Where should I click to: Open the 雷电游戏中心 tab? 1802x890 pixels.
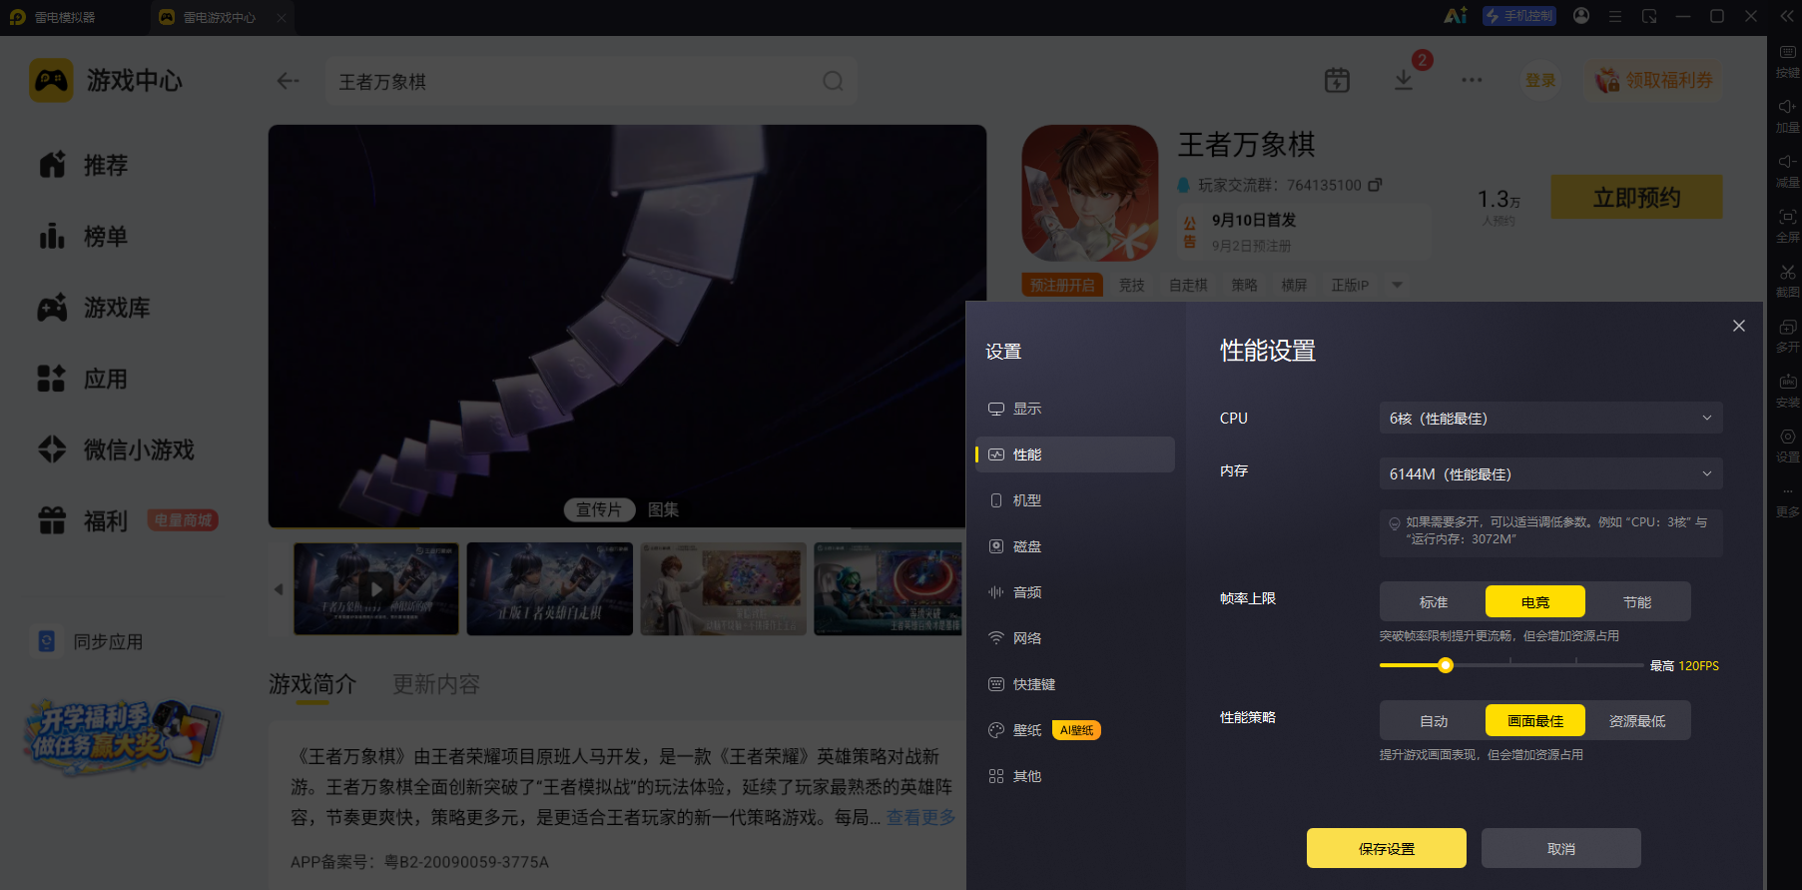tap(222, 18)
